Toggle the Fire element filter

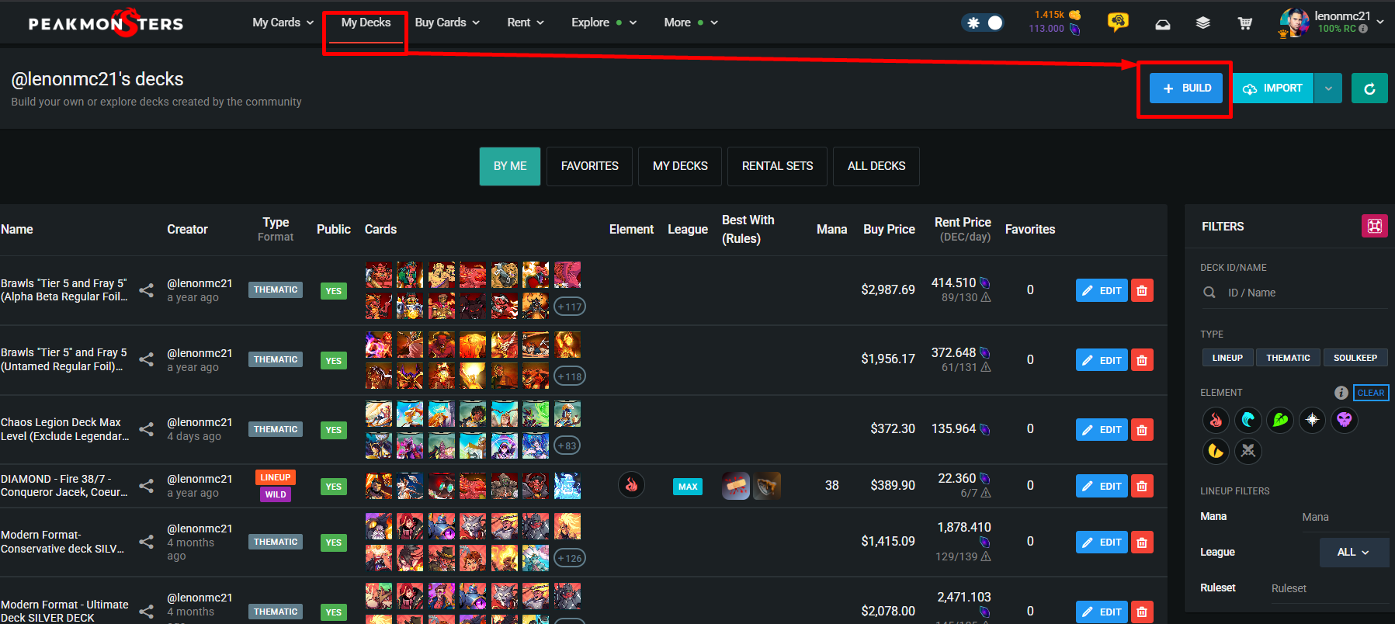coord(1216,420)
